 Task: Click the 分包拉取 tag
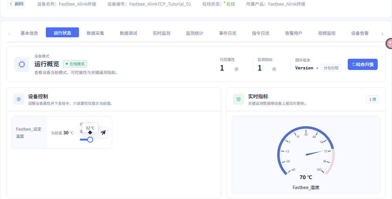pos(331,68)
